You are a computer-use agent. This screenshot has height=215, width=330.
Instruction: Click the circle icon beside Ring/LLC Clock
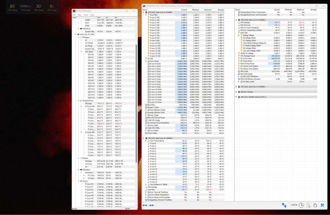click(x=146, y=107)
